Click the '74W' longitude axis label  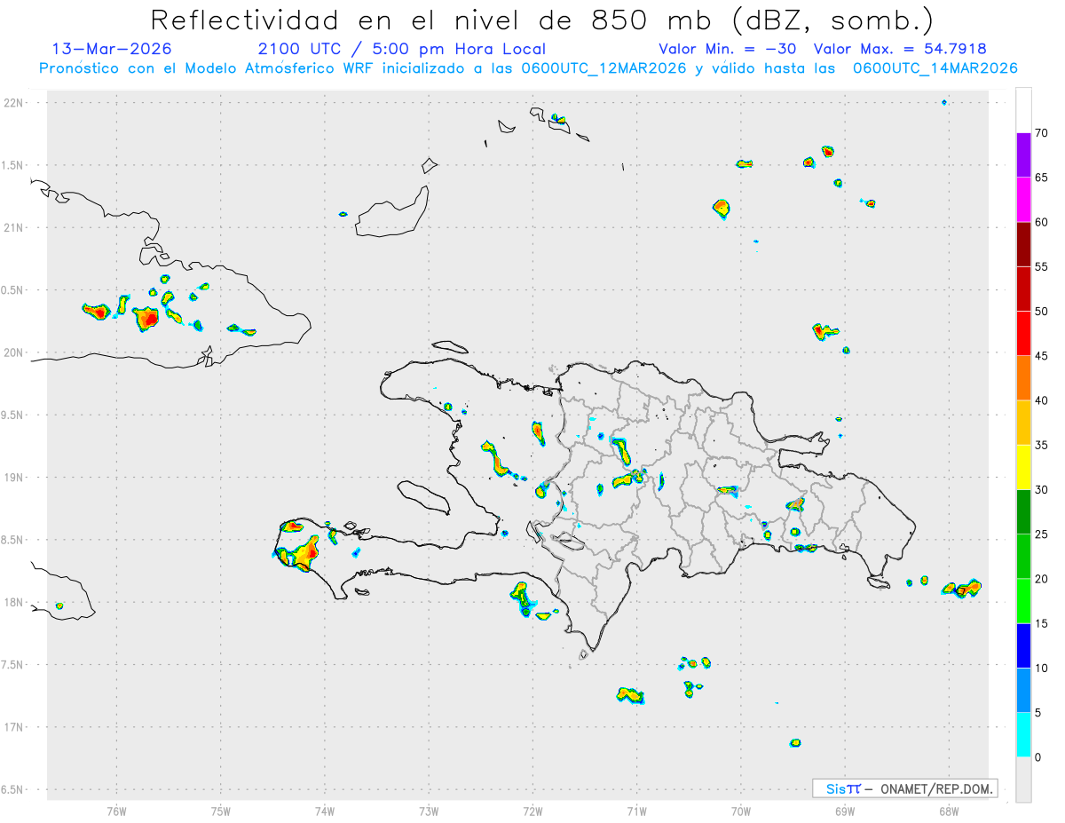(x=325, y=811)
